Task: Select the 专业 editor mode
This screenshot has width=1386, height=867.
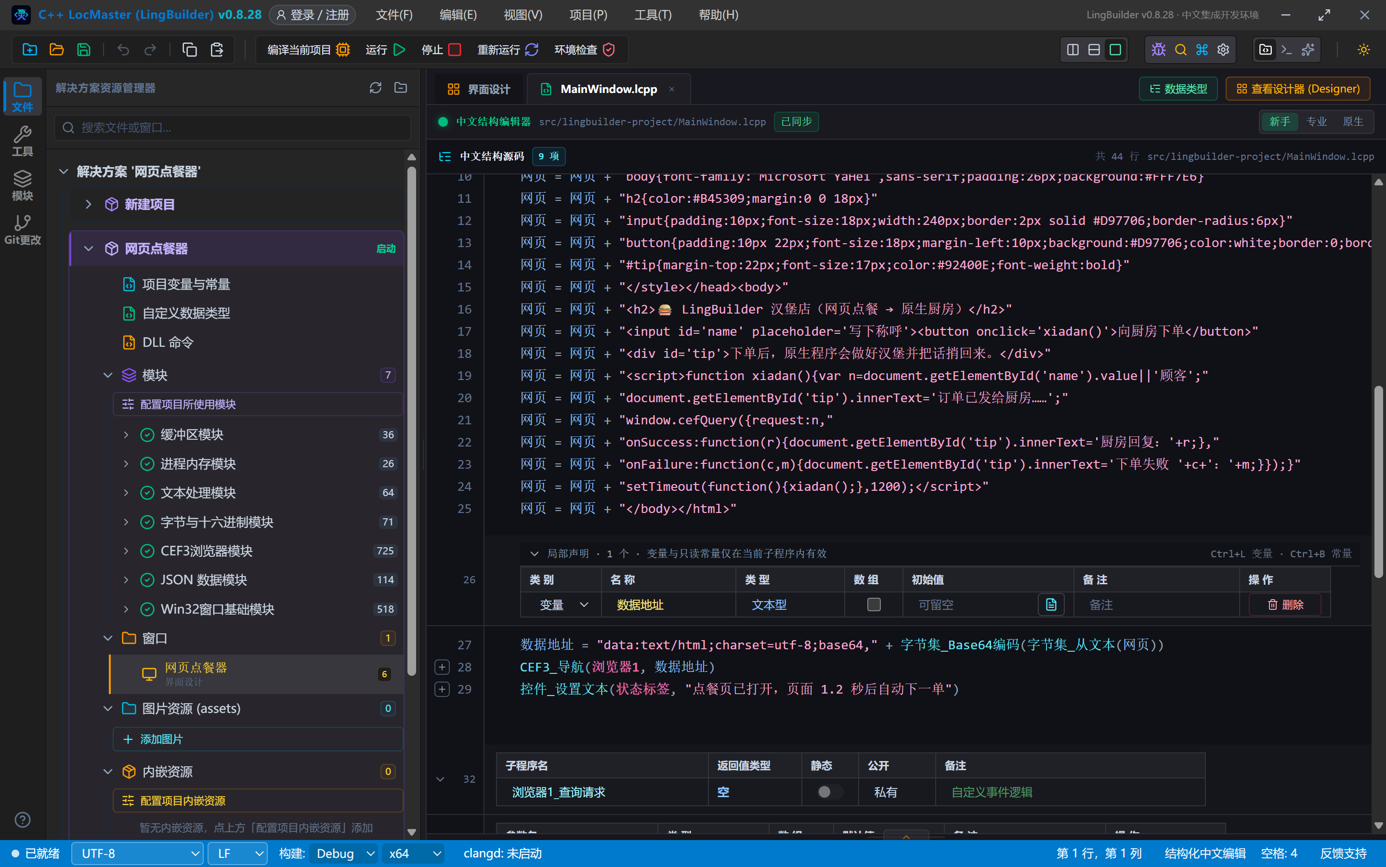Action: tap(1317, 121)
